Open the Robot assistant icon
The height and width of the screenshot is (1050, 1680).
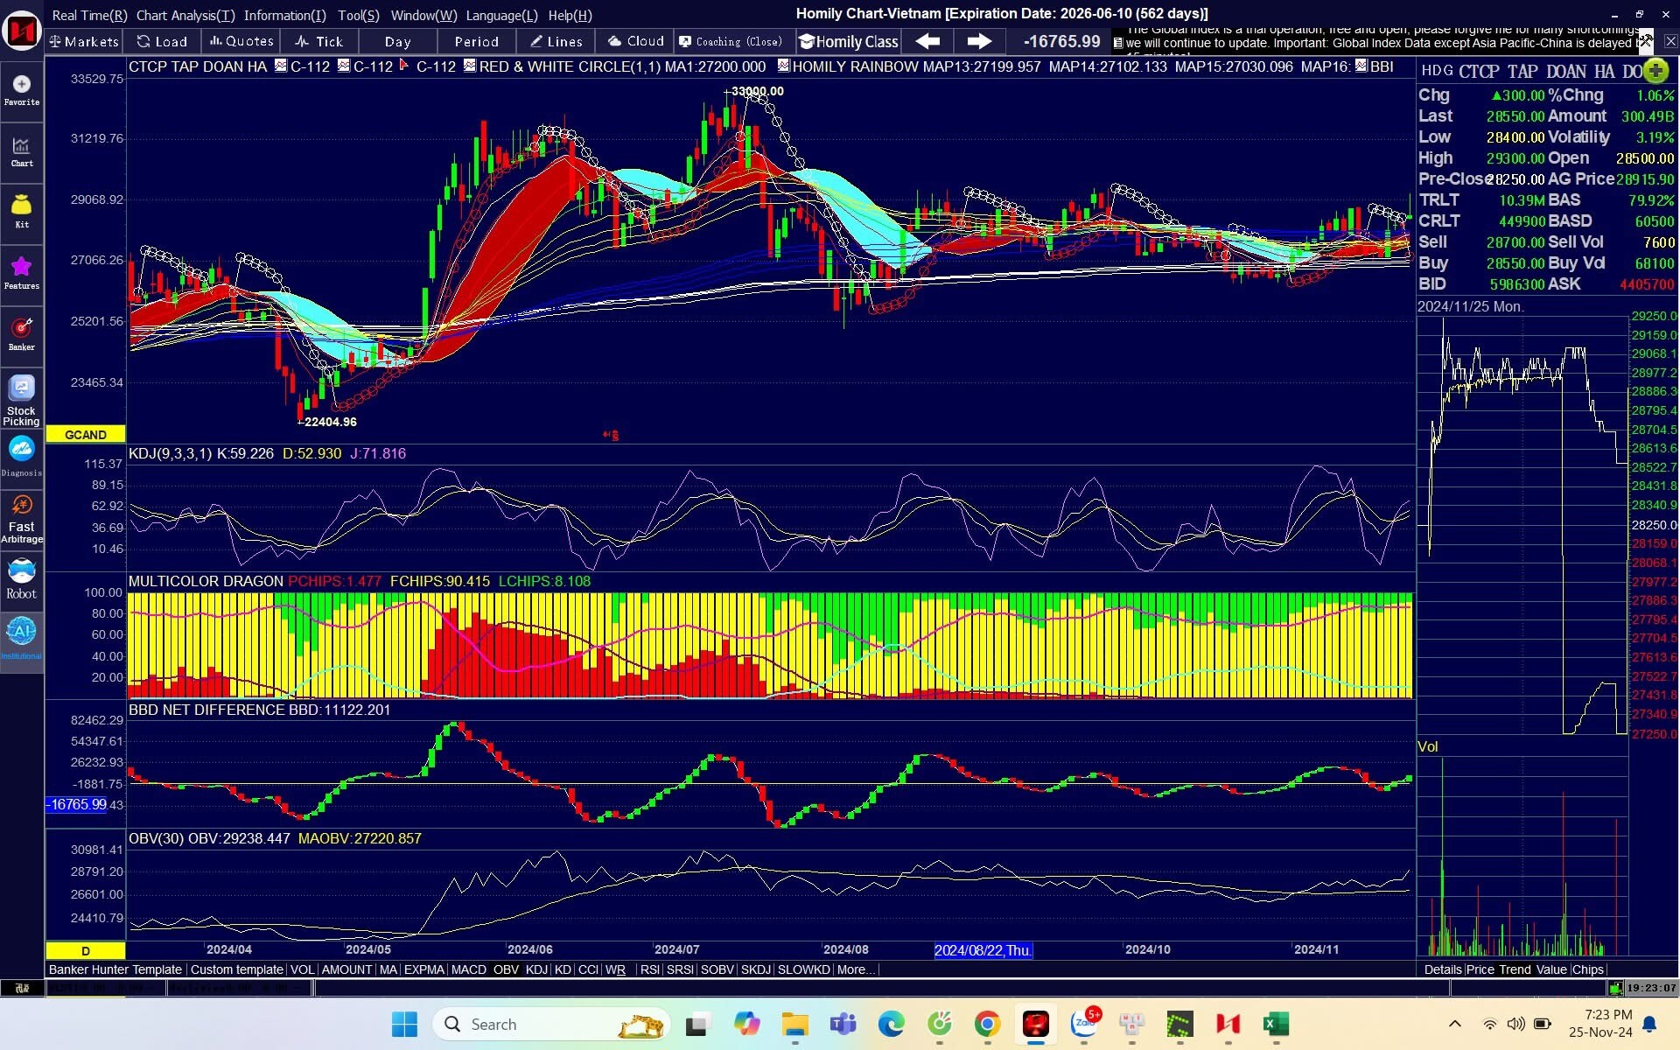pos(22,579)
